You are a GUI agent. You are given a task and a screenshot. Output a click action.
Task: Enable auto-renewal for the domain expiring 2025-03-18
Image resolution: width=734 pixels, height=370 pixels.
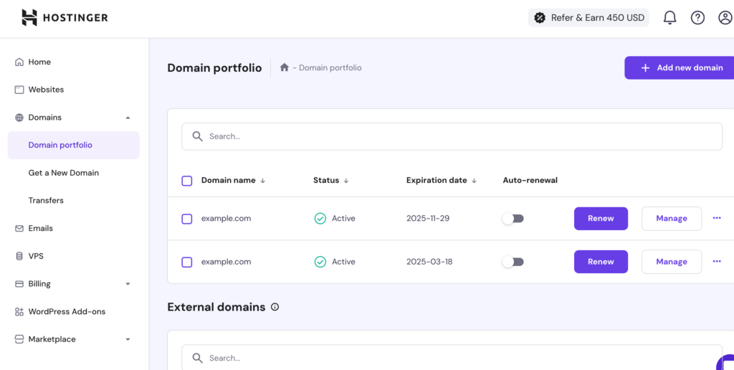(513, 262)
